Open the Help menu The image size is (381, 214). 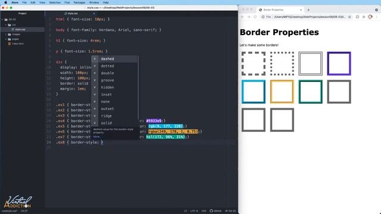pyautogui.click(x=106, y=2)
